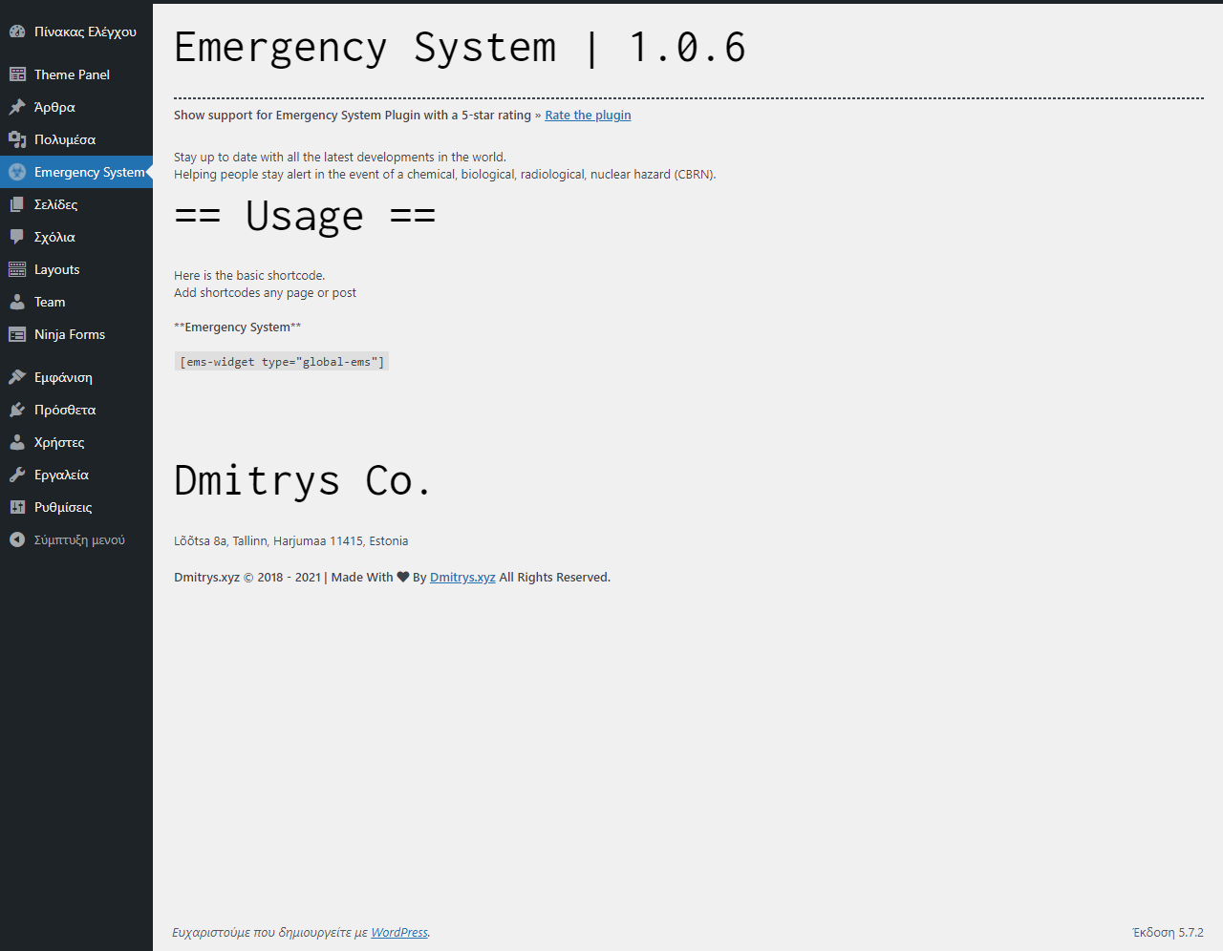Open Πίνακας Ελέγχου menu item
This screenshot has width=1223, height=951.
coord(76,32)
